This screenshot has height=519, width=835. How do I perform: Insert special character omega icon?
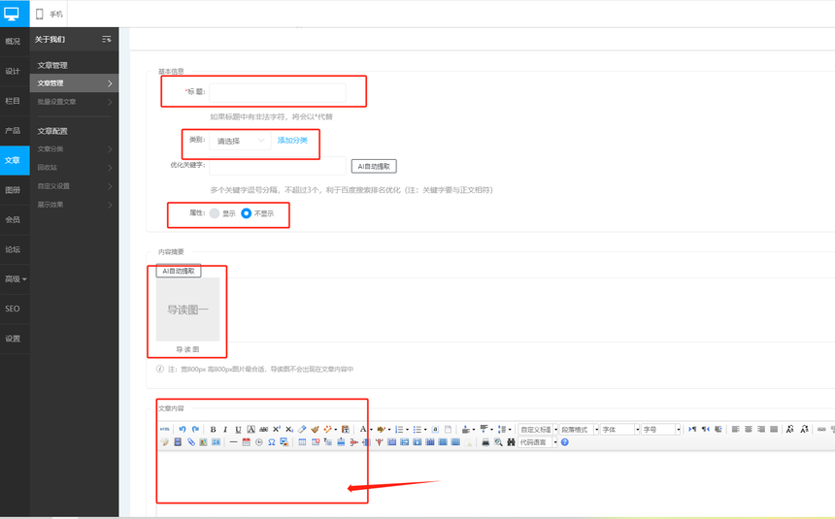click(x=272, y=442)
